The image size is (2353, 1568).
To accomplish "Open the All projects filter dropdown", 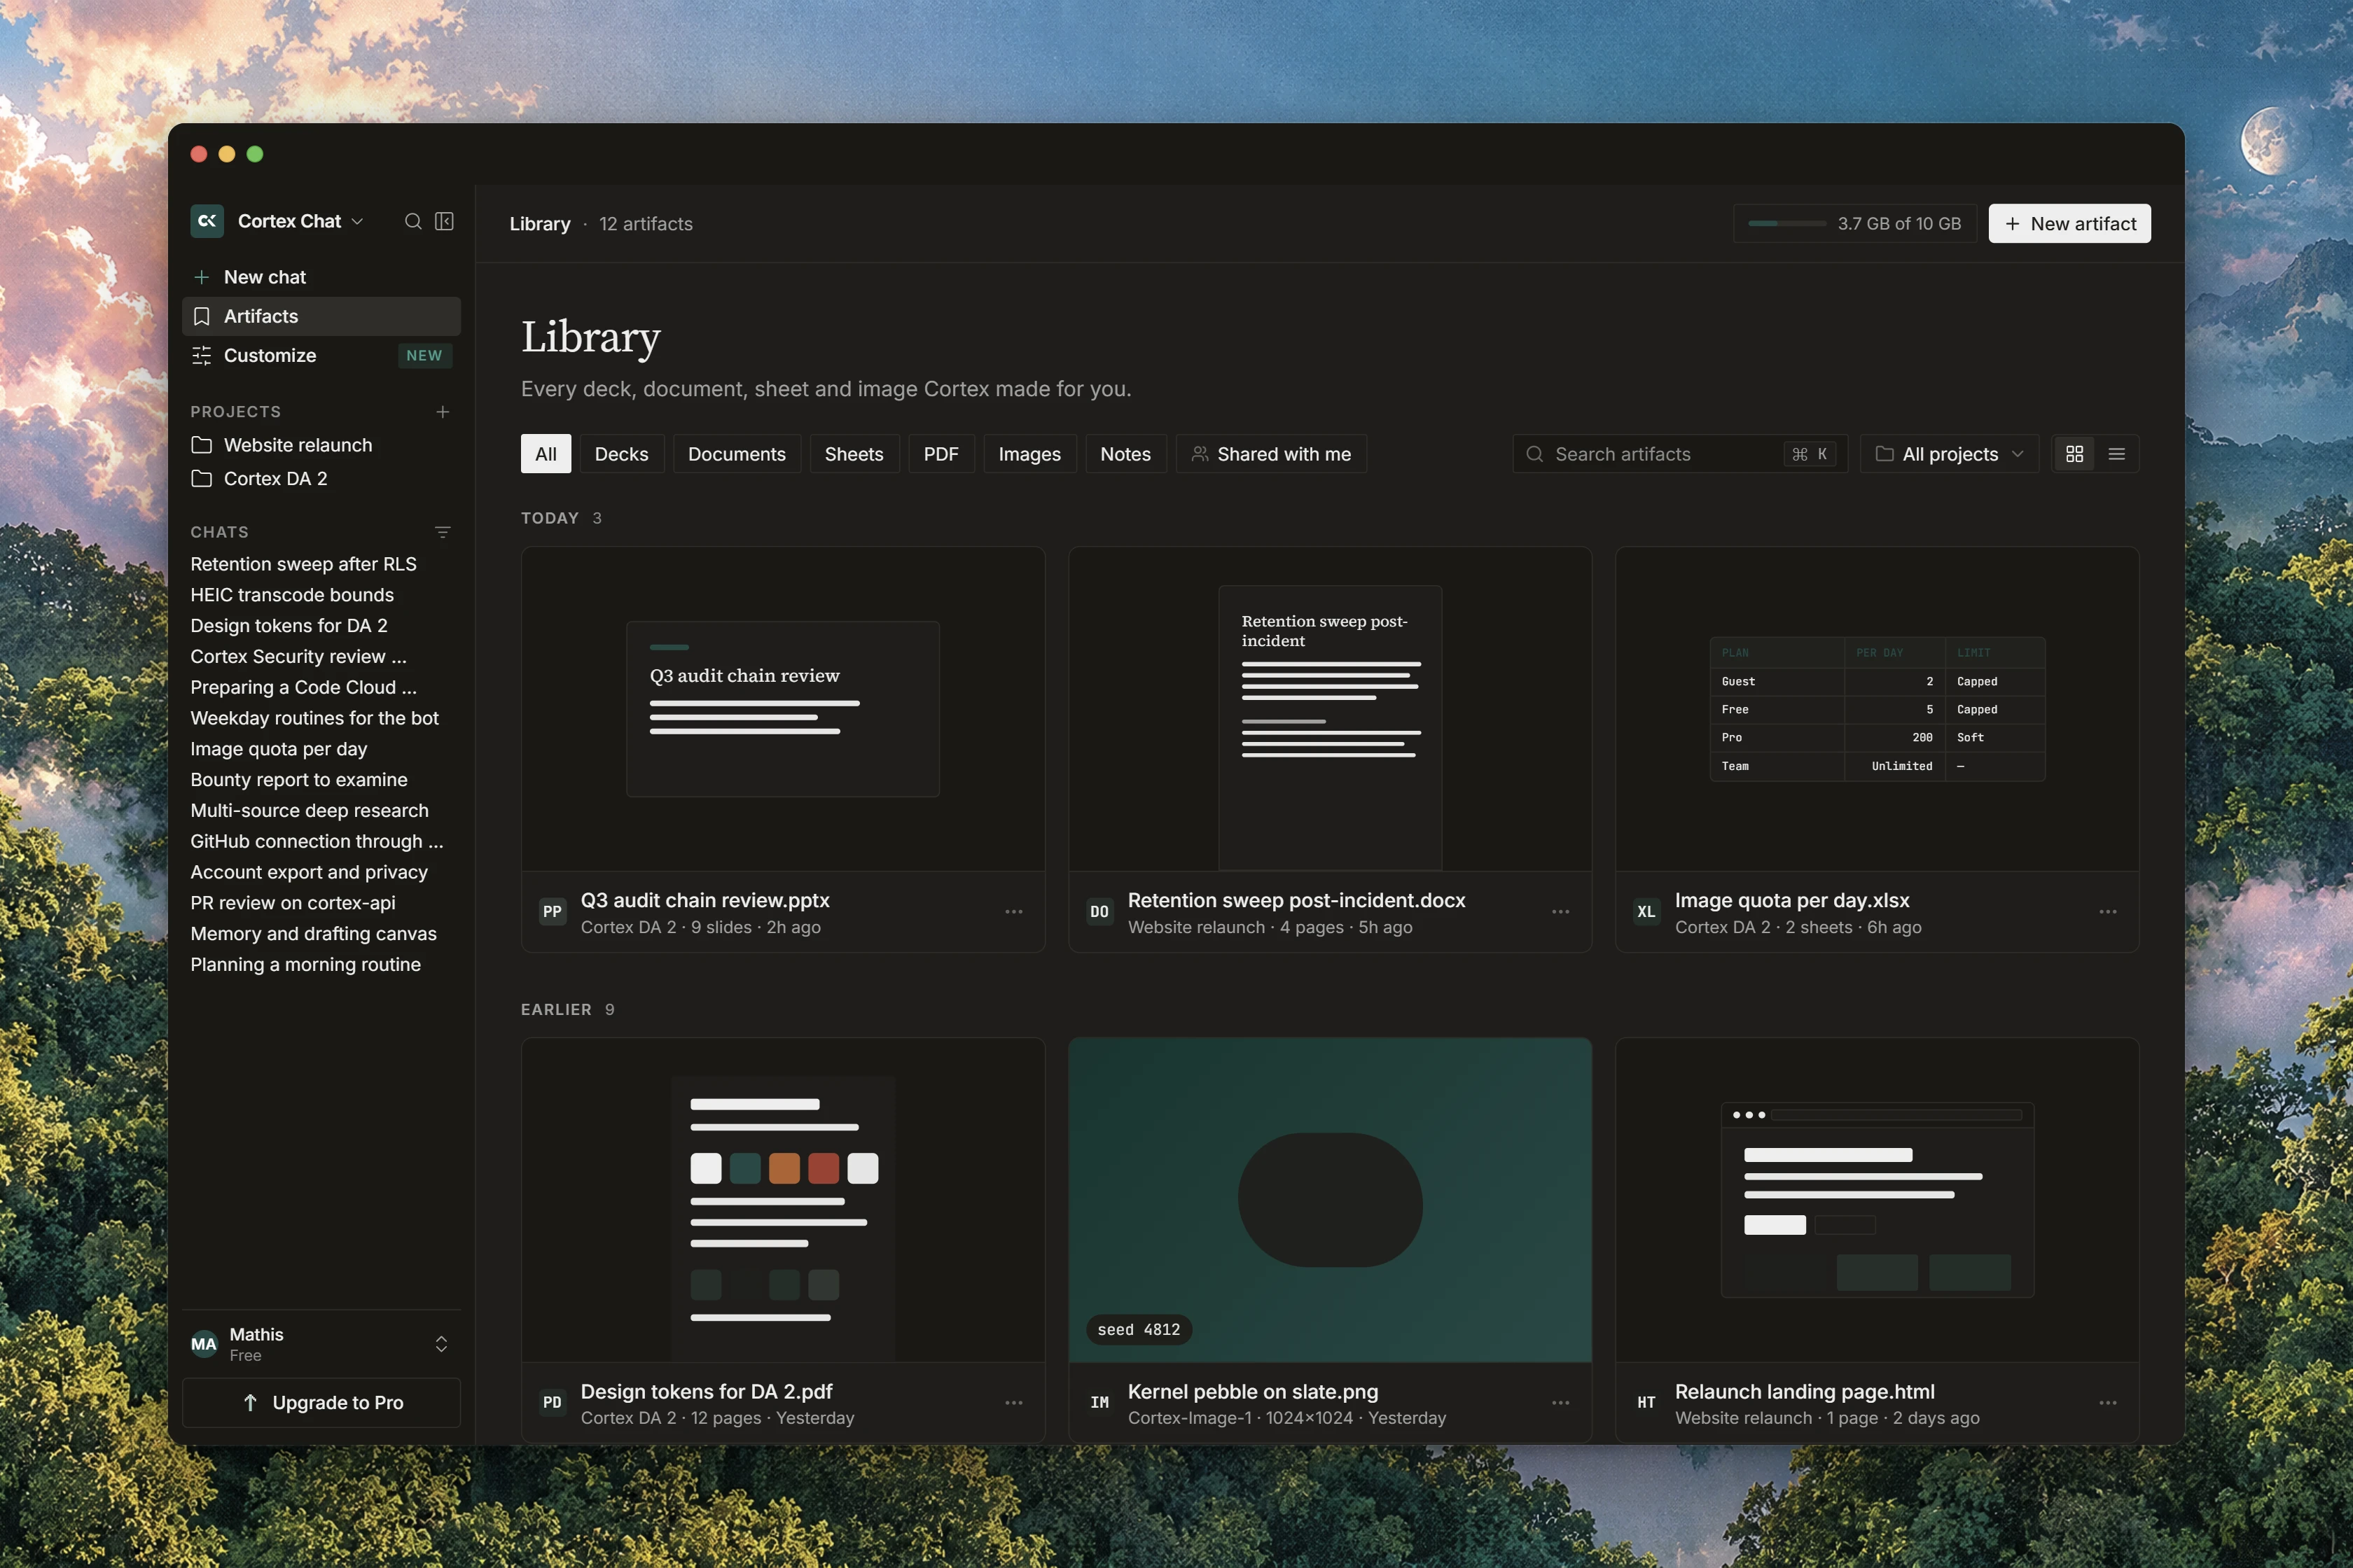I will [1950, 454].
